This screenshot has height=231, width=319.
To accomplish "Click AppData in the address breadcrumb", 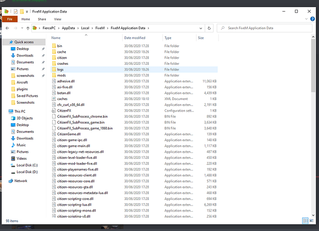I will point(68,28).
